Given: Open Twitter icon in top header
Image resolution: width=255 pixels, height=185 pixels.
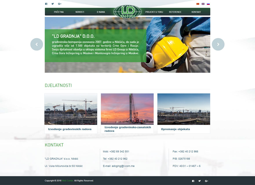Looking at the screenshot, I should pos(53,4).
